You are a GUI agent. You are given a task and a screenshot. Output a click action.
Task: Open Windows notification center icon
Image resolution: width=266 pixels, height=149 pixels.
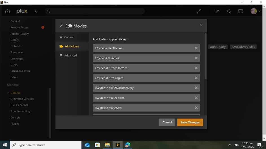click(260, 145)
